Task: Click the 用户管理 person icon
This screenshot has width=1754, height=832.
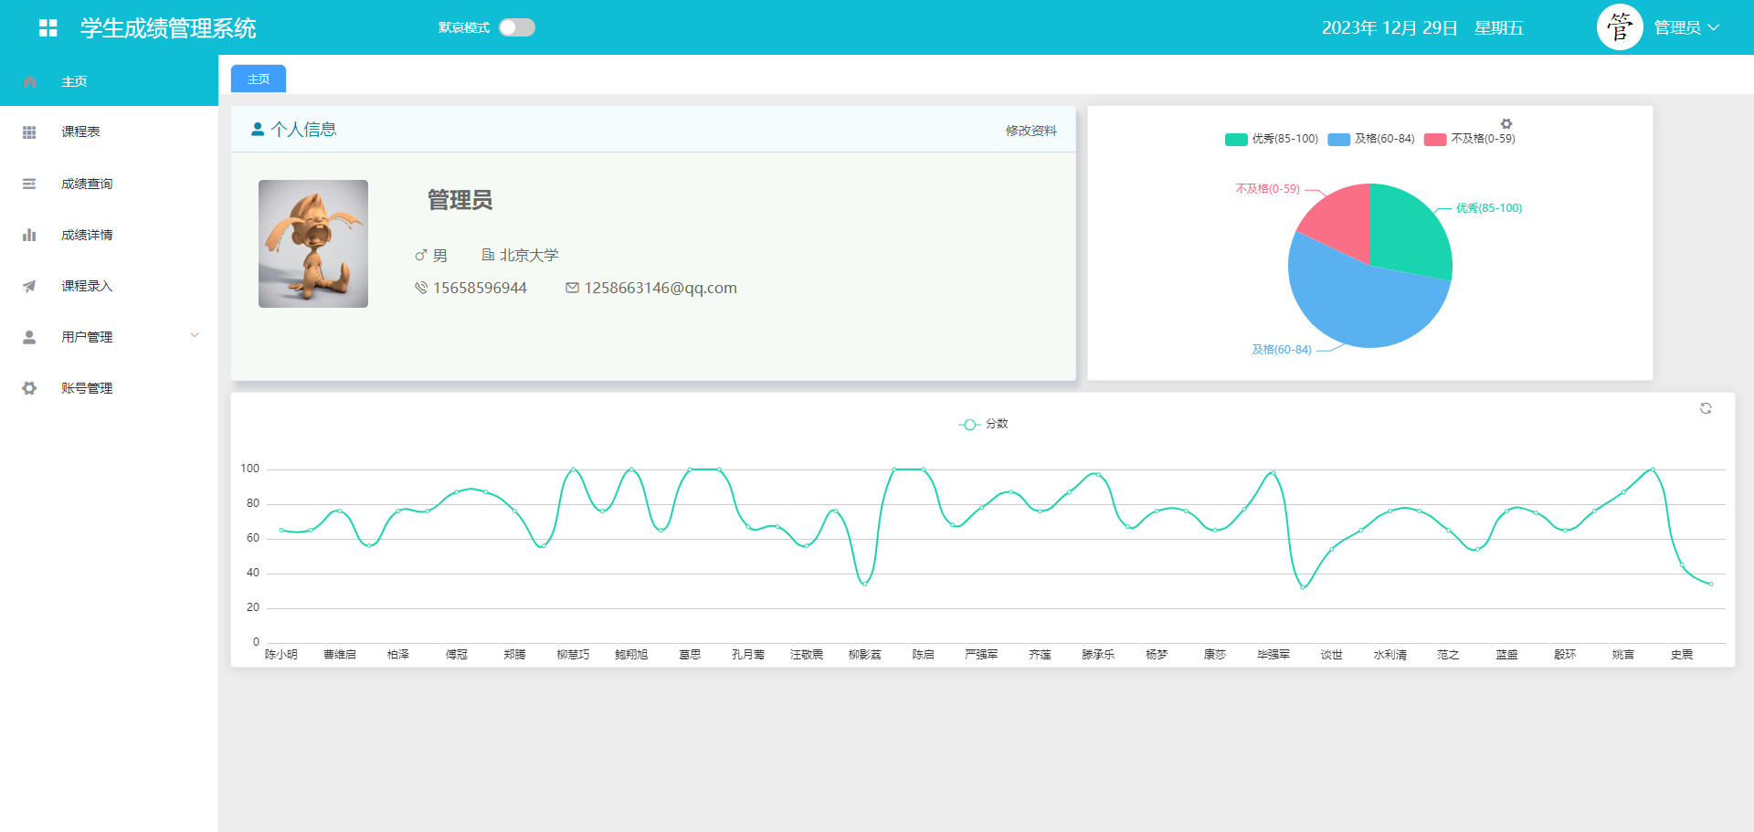Action: 29,337
